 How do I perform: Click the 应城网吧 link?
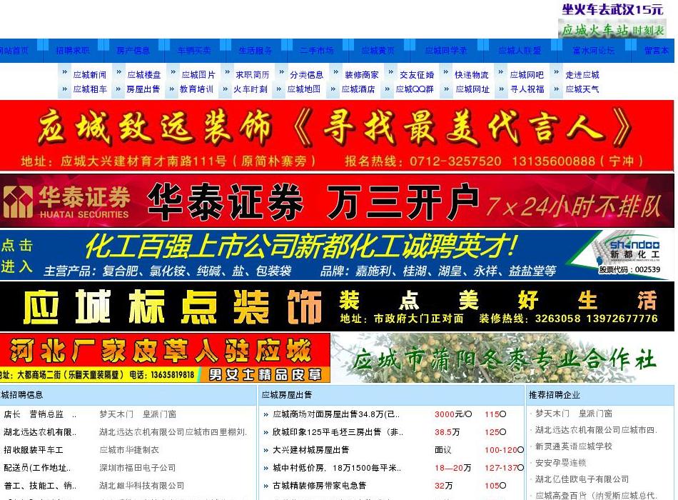[527, 75]
